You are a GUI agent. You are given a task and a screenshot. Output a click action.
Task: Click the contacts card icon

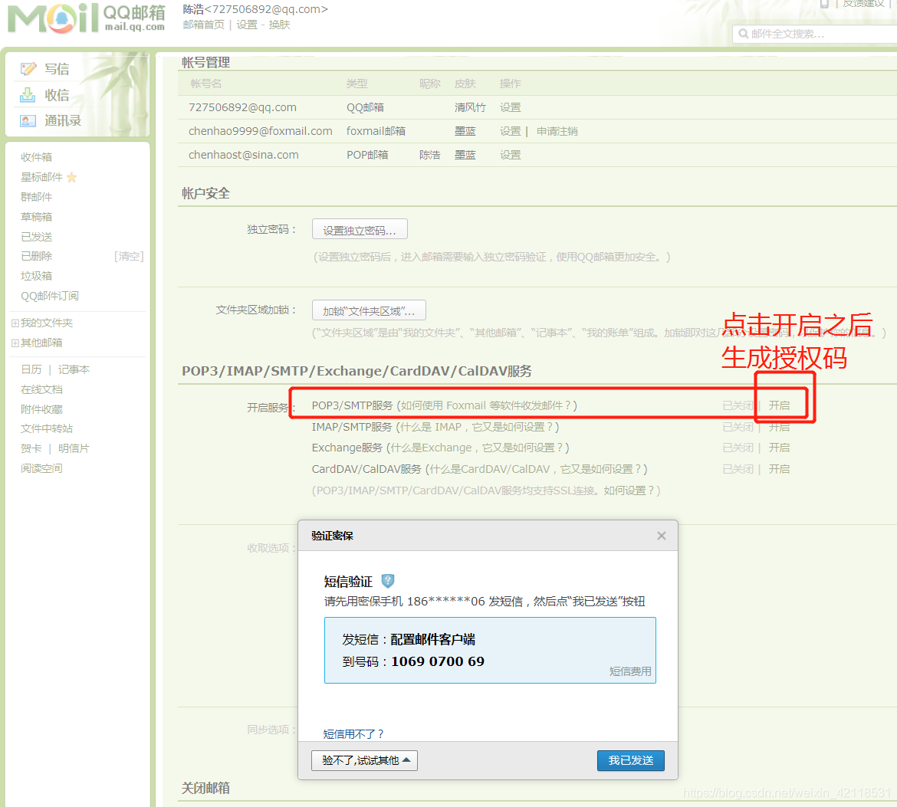[x=28, y=120]
